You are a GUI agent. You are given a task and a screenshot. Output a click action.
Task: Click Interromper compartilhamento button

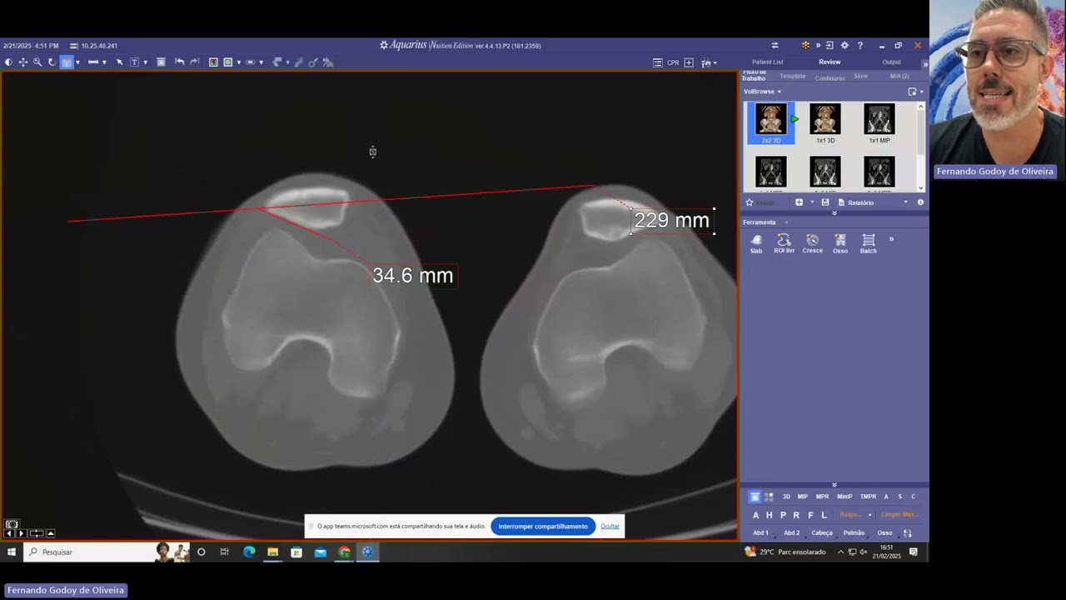(543, 526)
